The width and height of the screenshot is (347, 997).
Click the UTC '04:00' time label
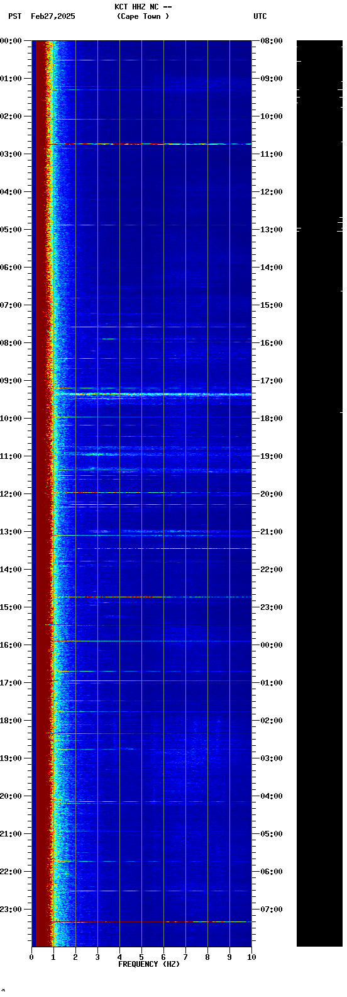(x=272, y=796)
